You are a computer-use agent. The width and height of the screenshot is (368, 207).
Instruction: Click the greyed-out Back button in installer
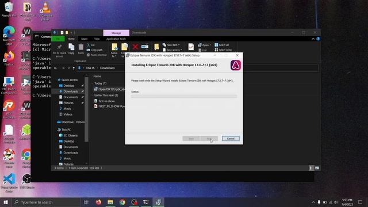191,139
